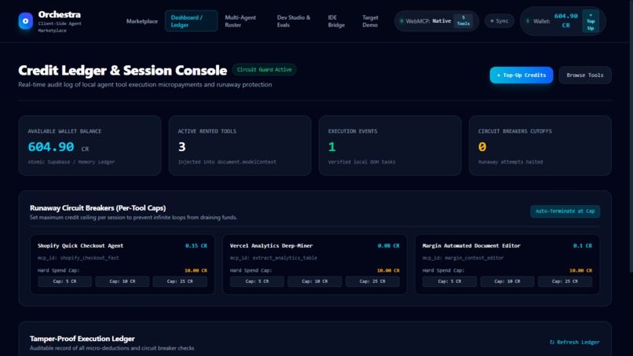Toggle Auto-Terminate at Cap

(565, 211)
